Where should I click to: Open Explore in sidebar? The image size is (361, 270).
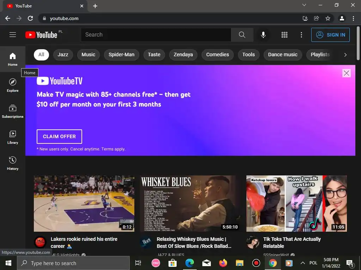(13, 85)
